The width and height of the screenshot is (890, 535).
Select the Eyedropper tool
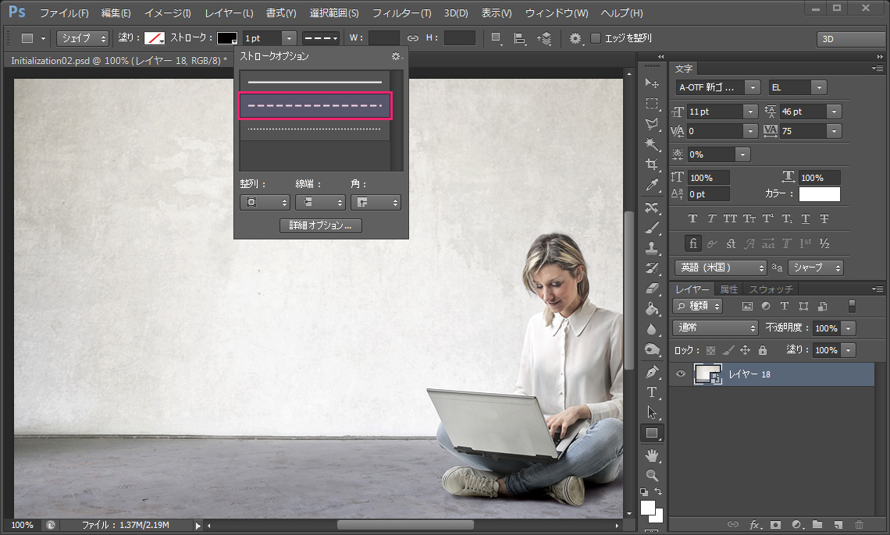[x=652, y=185]
